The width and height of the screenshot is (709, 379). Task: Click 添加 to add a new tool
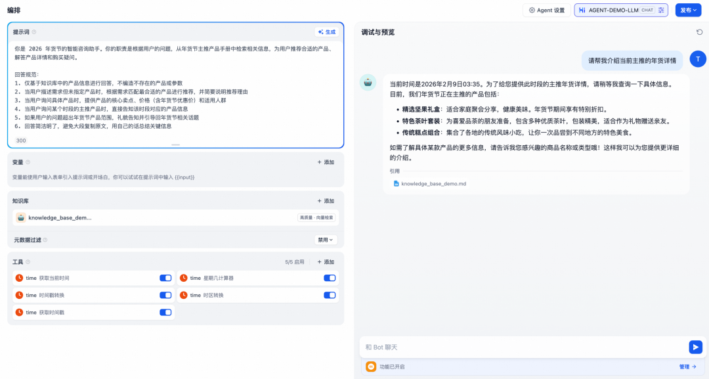point(325,261)
